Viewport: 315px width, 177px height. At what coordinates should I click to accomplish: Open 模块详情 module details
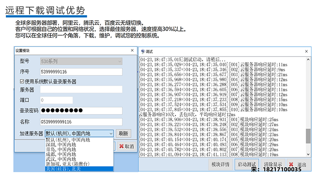220,164
